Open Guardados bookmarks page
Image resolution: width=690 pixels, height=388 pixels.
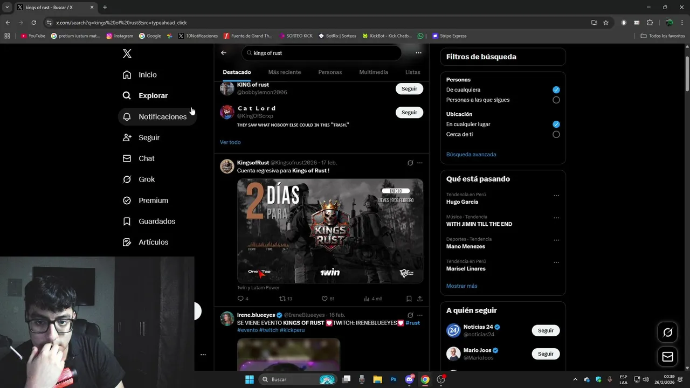(149, 221)
